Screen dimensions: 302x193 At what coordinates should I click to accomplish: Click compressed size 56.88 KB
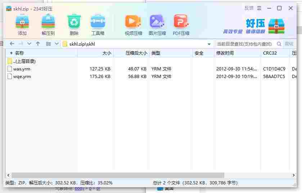(x=137, y=77)
